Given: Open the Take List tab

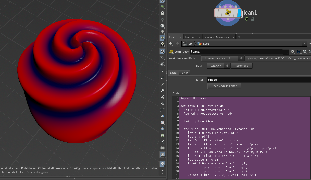Looking at the screenshot, I should 190,37.
